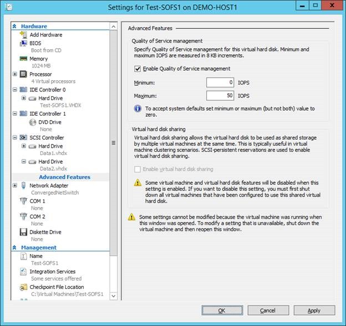This screenshot has width=346, height=326.
Task: Expand the Network Adapter node
Action: 15,186
